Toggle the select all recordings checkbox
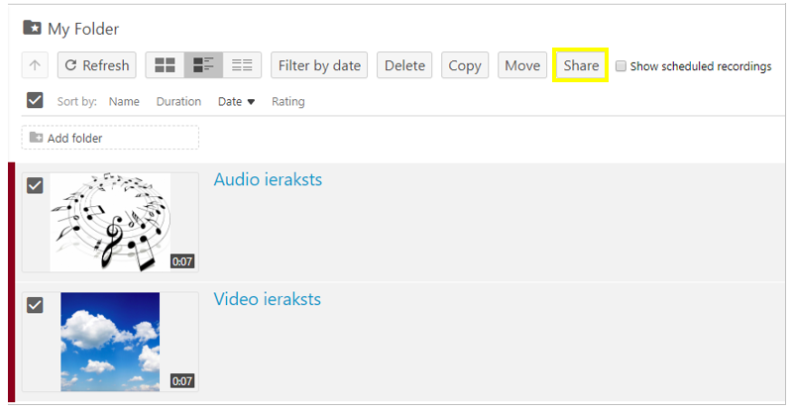 (35, 100)
